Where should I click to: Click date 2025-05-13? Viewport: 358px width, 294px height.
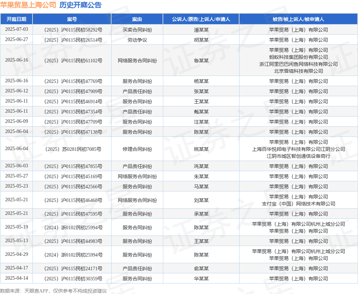16,241
